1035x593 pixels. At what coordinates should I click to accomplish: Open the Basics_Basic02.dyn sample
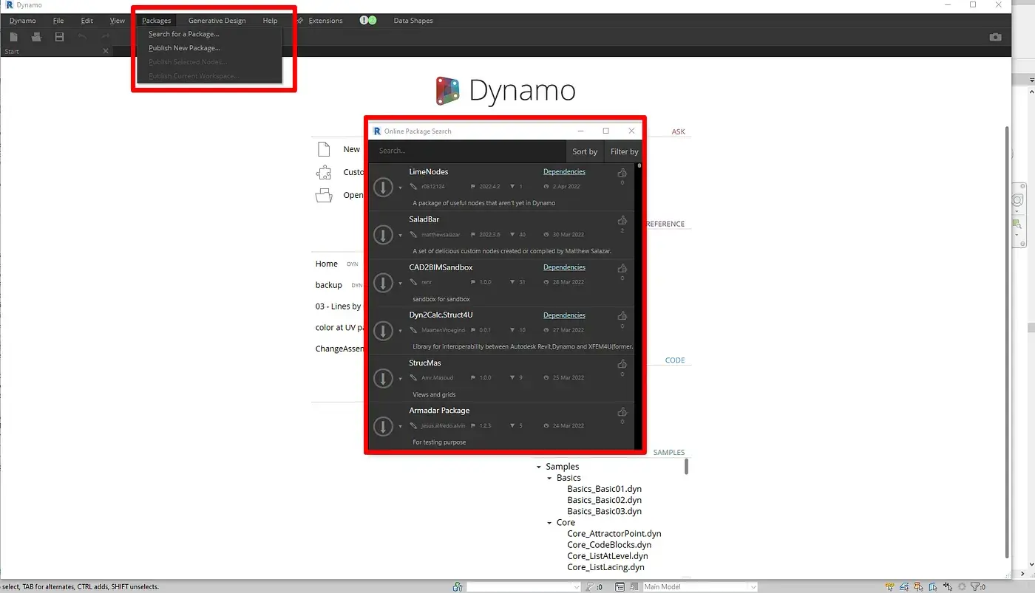tap(604, 500)
